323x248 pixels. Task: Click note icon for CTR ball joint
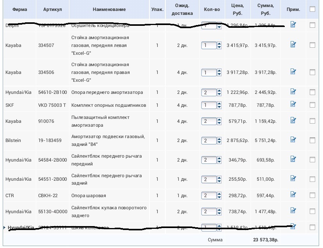pyautogui.click(x=293, y=195)
